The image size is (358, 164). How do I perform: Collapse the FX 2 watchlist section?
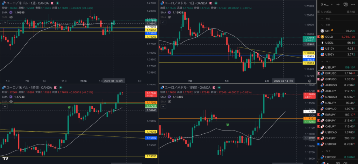click(x=322, y=151)
